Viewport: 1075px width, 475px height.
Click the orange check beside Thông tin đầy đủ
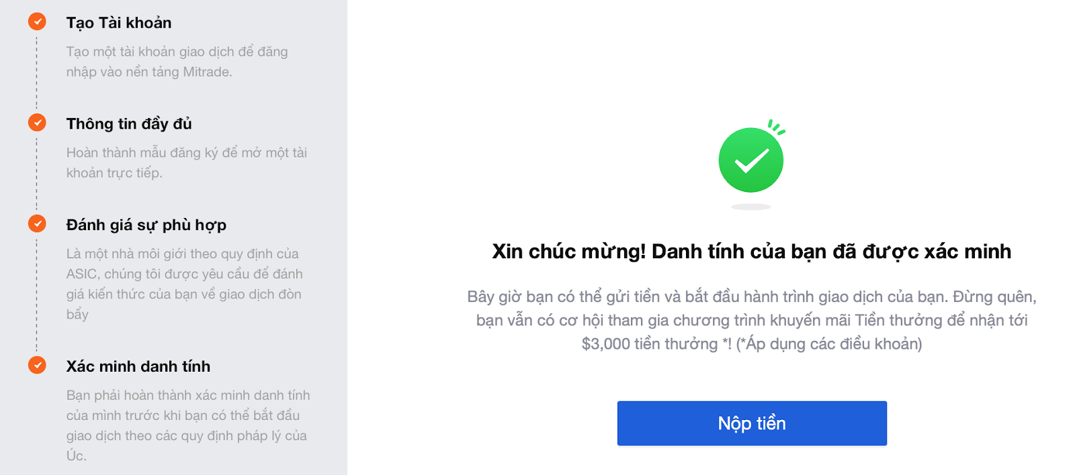[37, 123]
